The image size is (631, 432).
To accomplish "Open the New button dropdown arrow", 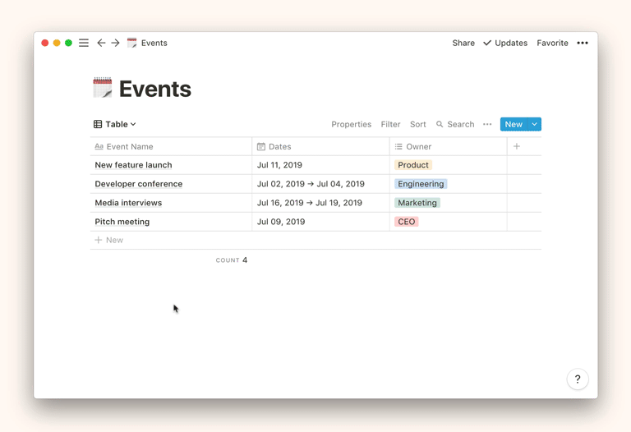I will click(534, 125).
